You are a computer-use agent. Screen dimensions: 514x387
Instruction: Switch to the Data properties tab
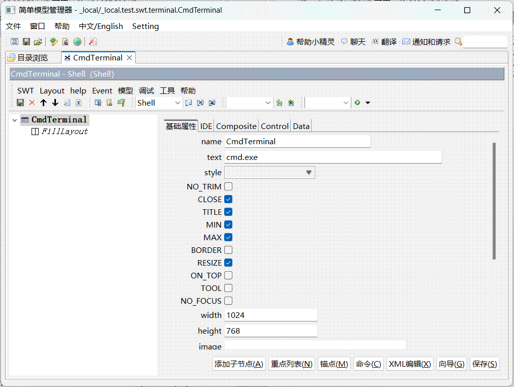tap(301, 126)
